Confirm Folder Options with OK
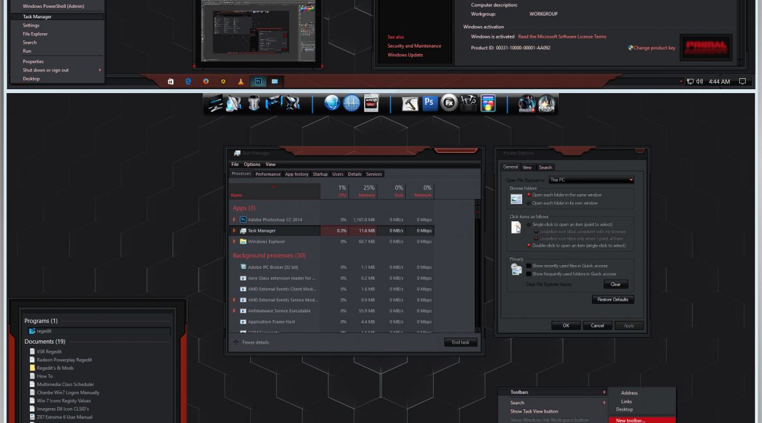 point(566,326)
